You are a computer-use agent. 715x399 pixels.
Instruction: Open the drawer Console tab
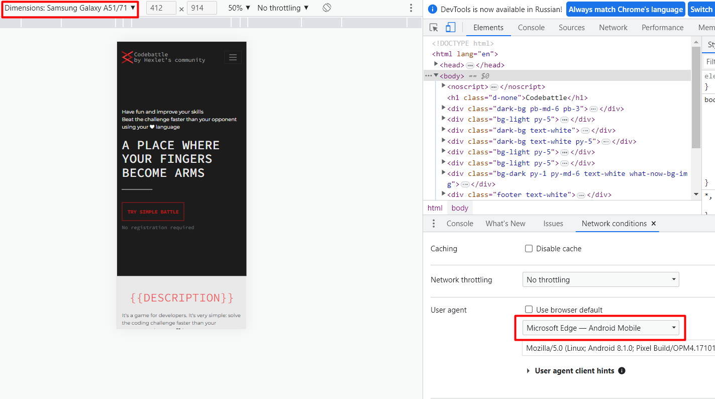[x=460, y=224]
